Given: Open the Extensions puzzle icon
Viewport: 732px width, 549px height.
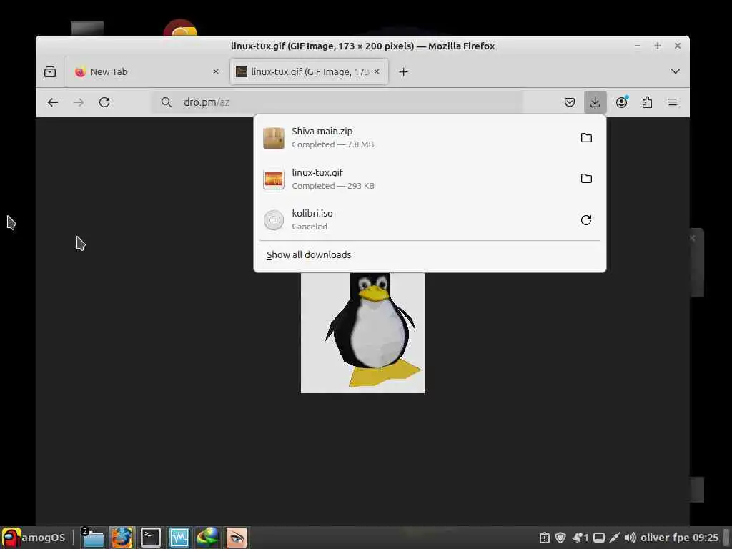Looking at the screenshot, I should (647, 102).
